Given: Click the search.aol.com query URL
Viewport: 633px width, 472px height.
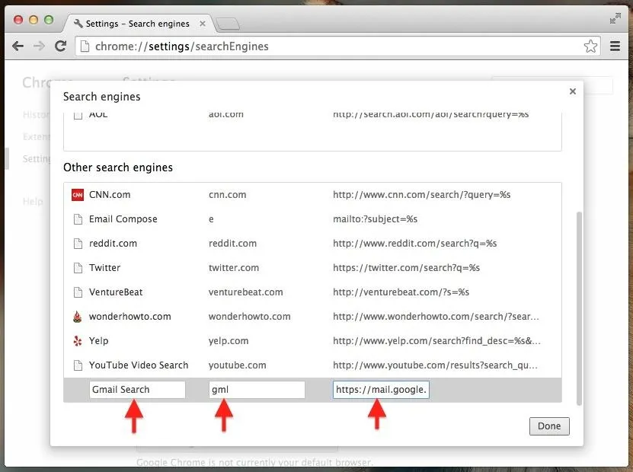Looking at the screenshot, I should pyautogui.click(x=430, y=114).
